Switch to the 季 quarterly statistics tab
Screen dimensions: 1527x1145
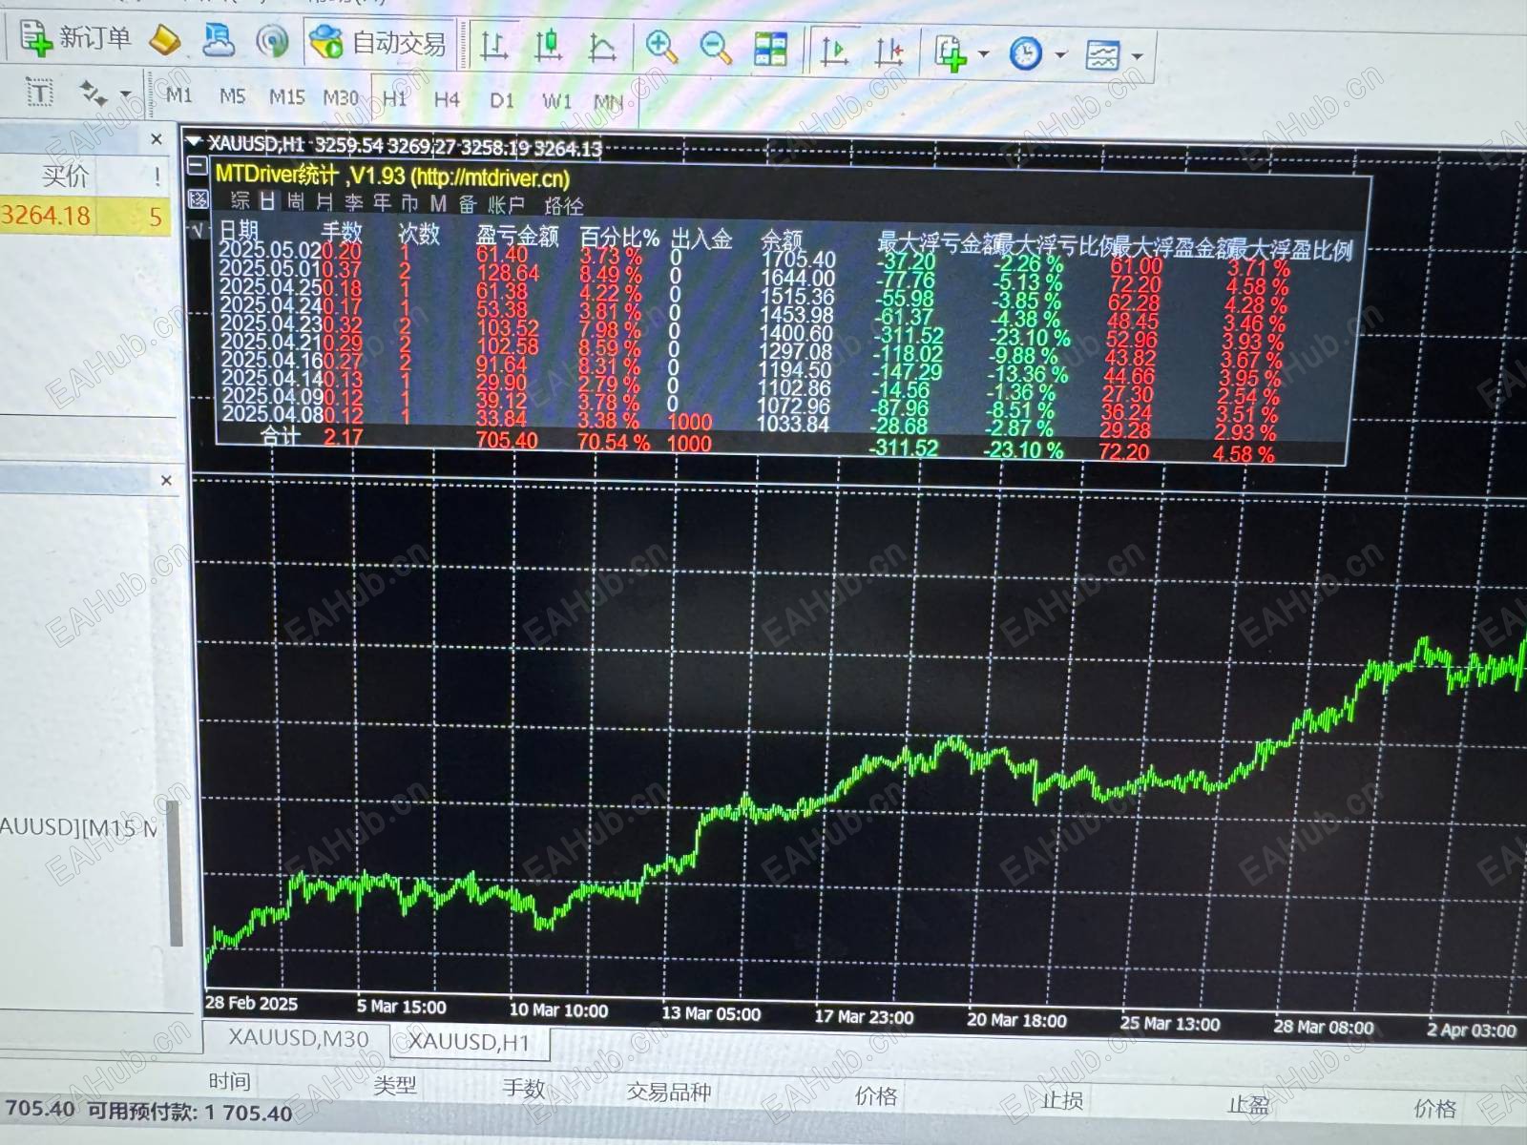tap(354, 202)
